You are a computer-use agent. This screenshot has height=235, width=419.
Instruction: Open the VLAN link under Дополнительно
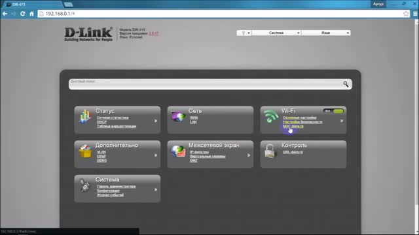click(x=101, y=152)
